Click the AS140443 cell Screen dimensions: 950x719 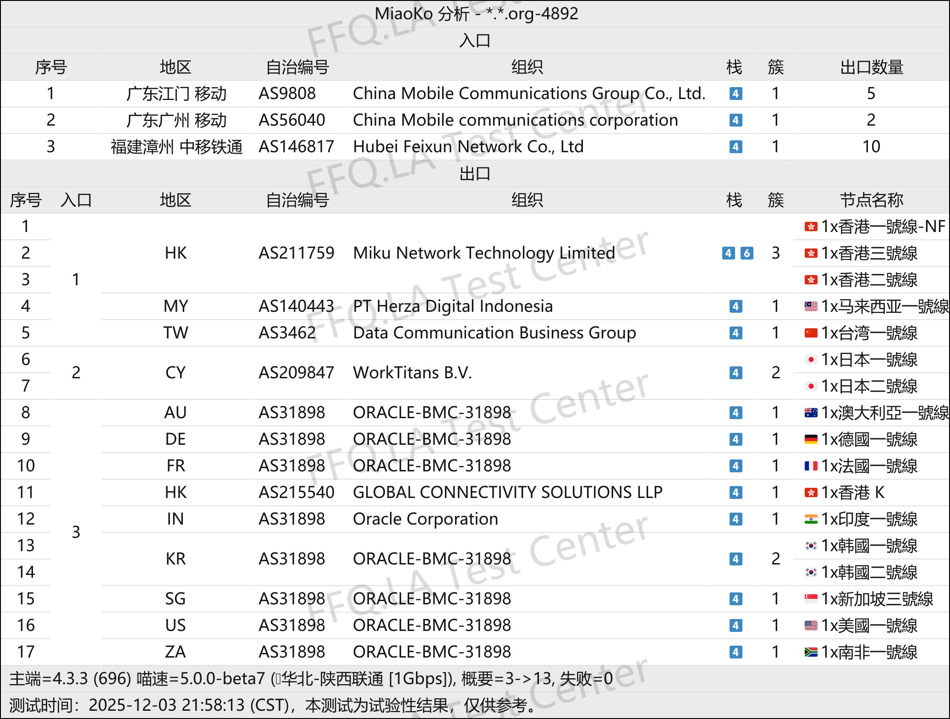click(297, 306)
